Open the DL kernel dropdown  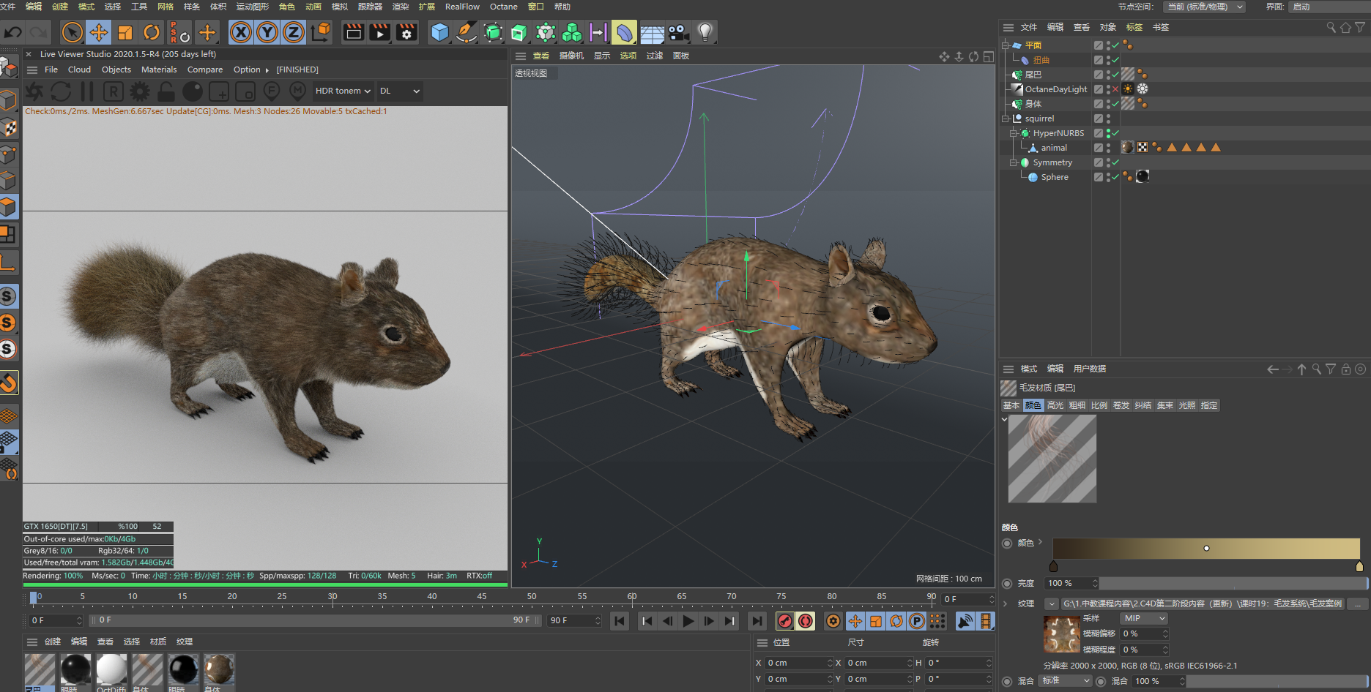click(400, 91)
